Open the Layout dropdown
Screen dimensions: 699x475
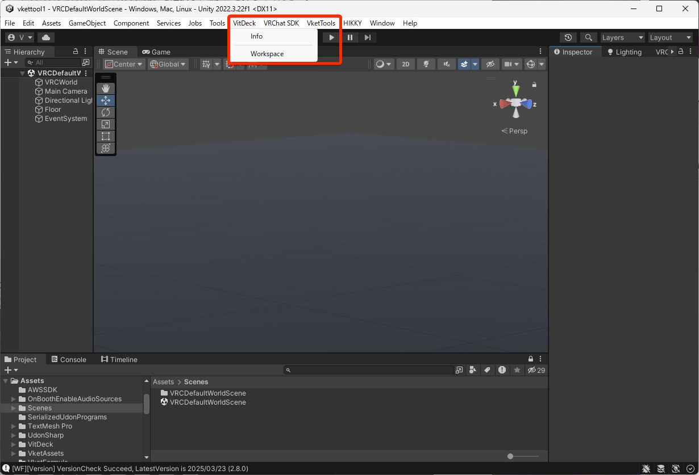point(671,37)
